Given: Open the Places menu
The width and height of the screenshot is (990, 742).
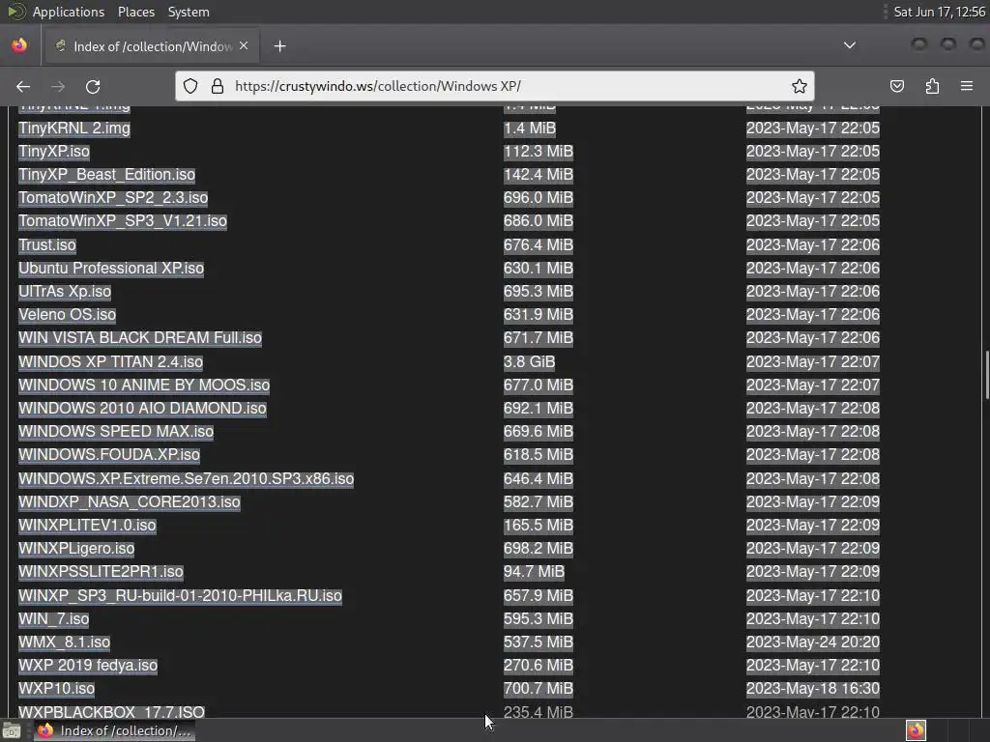Looking at the screenshot, I should (x=135, y=12).
